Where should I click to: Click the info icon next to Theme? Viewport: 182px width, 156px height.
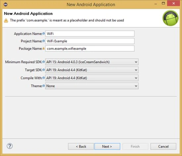(44, 86)
